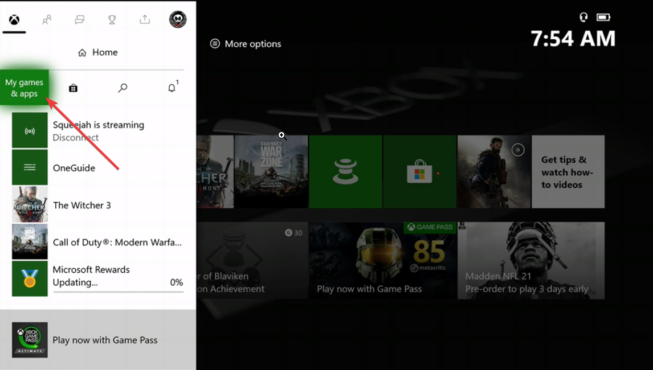The image size is (653, 370).
Task: Select Call of Duty: Modern Warfare entry
Action: pos(98,241)
